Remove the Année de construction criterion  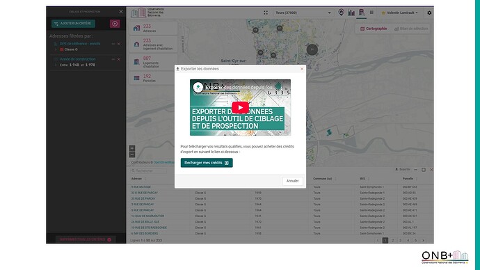(119, 59)
